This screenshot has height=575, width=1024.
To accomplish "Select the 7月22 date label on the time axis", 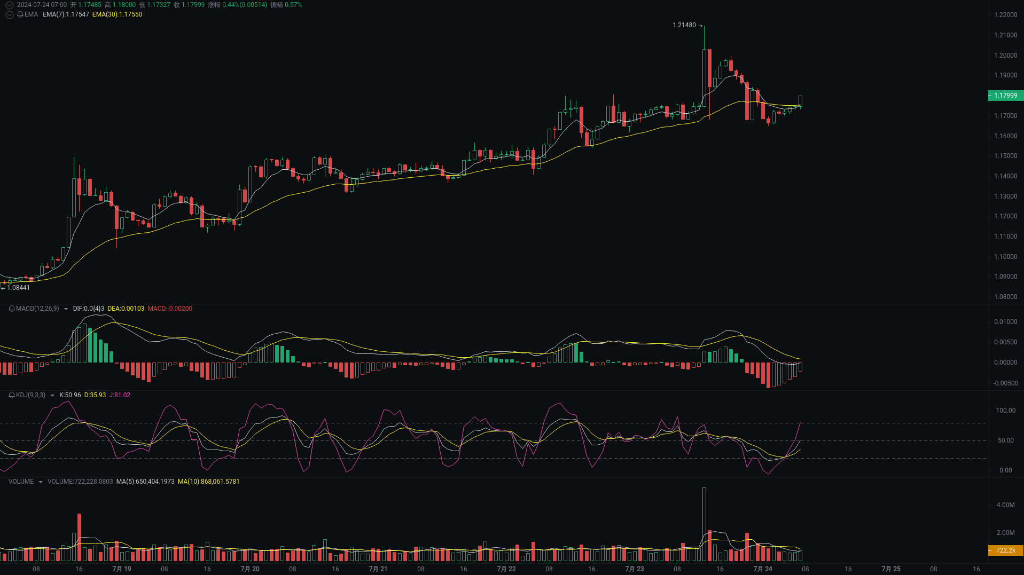I will [x=505, y=569].
